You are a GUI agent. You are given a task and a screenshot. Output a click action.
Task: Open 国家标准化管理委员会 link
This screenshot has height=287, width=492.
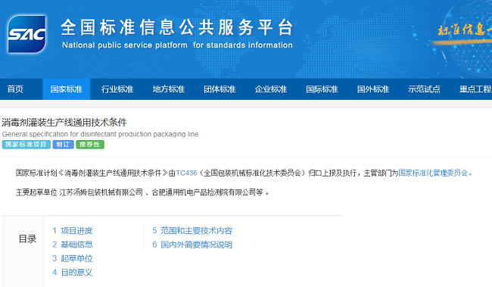(433, 173)
